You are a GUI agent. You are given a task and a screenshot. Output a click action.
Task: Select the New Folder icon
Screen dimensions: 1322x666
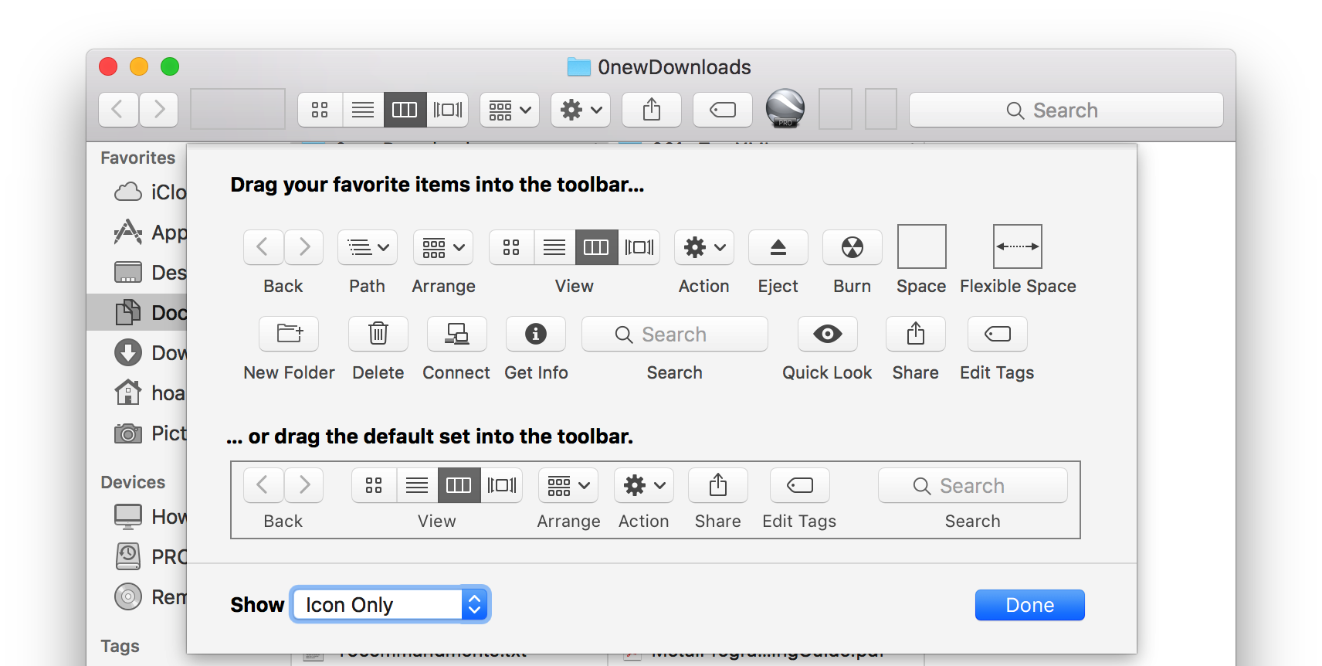click(289, 334)
